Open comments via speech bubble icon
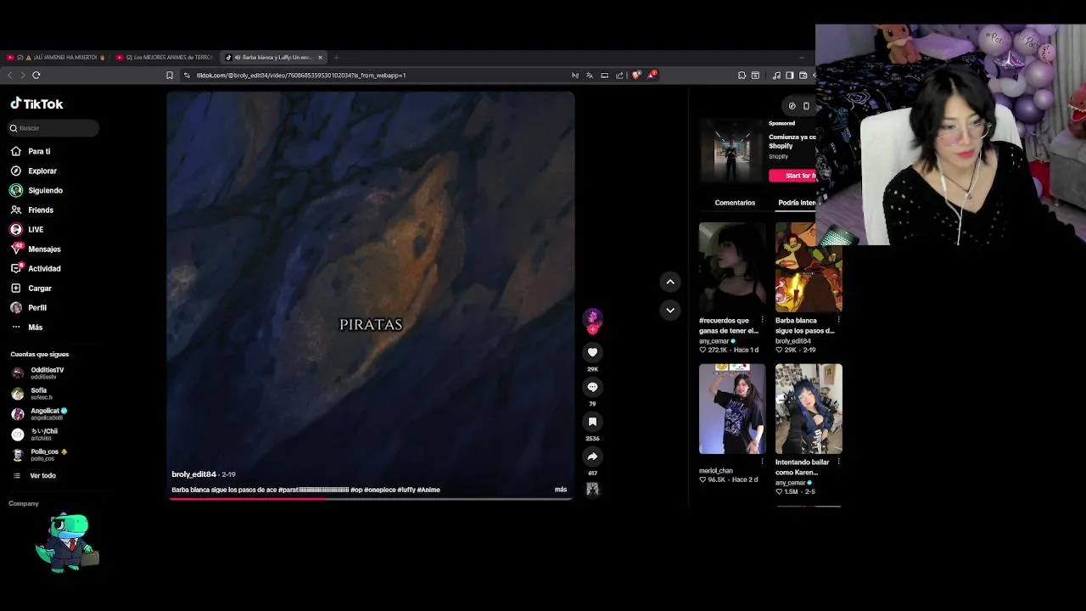 click(592, 387)
